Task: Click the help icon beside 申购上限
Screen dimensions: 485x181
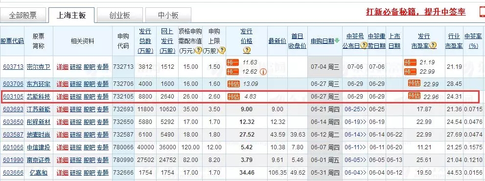Action: [x=222, y=50]
